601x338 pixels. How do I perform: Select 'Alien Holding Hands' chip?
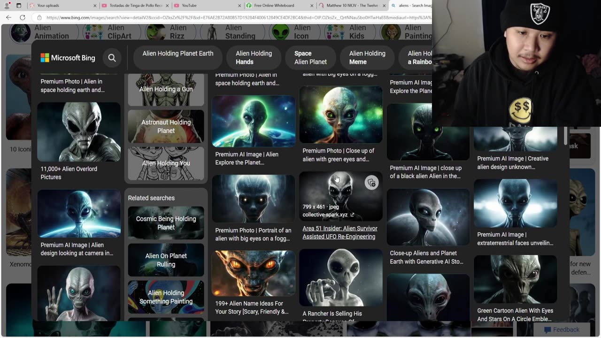254,57
